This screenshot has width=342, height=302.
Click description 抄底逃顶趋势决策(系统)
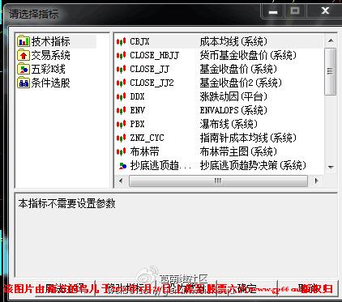pyautogui.click(x=253, y=165)
